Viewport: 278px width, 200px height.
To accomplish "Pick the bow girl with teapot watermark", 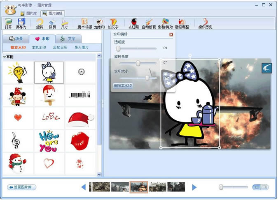I will (x=49, y=73).
